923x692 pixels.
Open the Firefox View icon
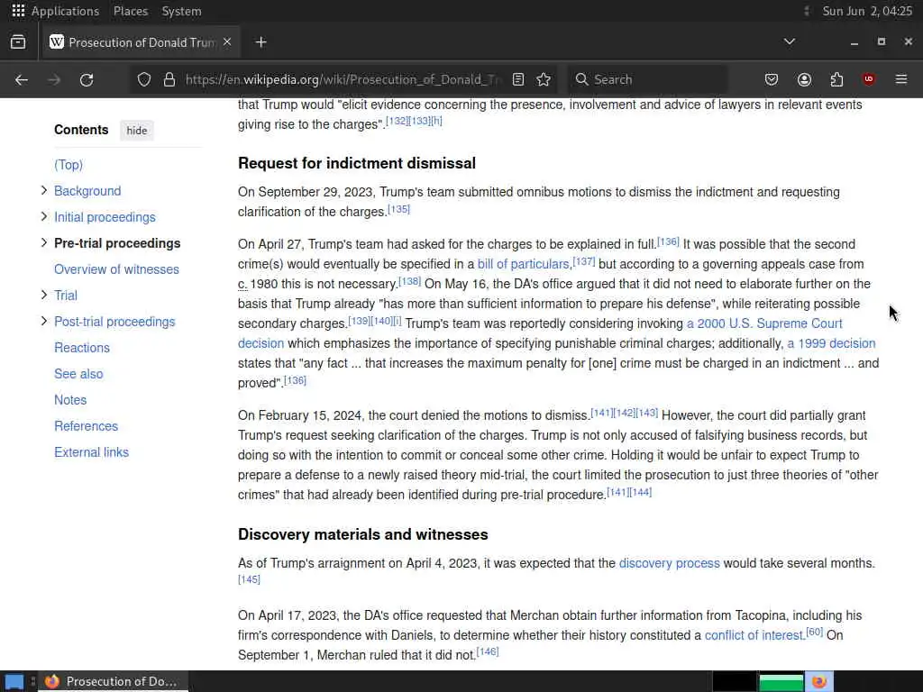[x=18, y=42]
